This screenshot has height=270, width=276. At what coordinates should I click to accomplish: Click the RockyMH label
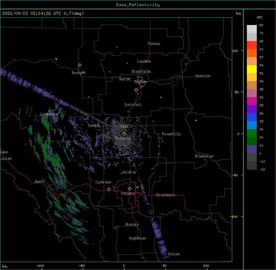tap(78, 73)
